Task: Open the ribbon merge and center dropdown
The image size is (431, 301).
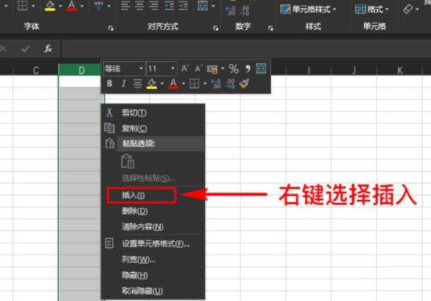Action: [213, 6]
